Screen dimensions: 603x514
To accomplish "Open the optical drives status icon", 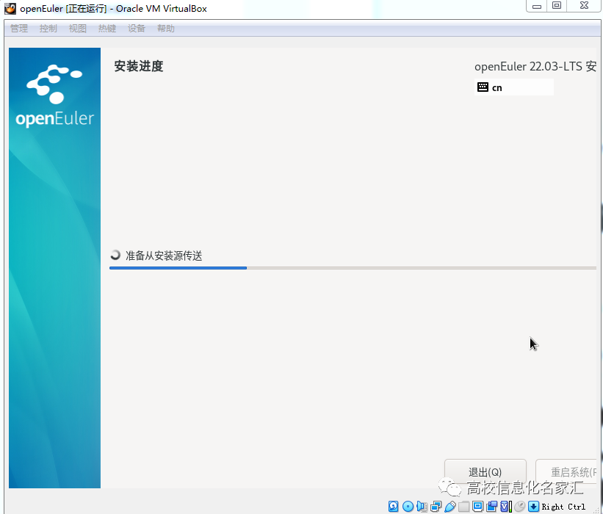I will (x=408, y=506).
